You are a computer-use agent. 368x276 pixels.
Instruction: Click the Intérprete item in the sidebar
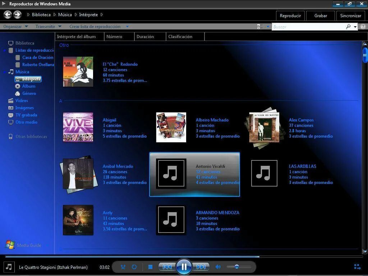pyautogui.click(x=28, y=79)
